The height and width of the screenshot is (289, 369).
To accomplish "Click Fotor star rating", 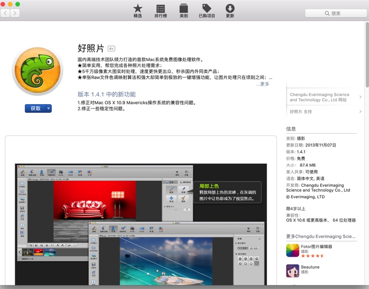I will 313,256.
